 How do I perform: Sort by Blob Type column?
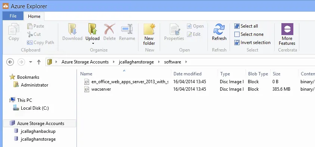258,74
